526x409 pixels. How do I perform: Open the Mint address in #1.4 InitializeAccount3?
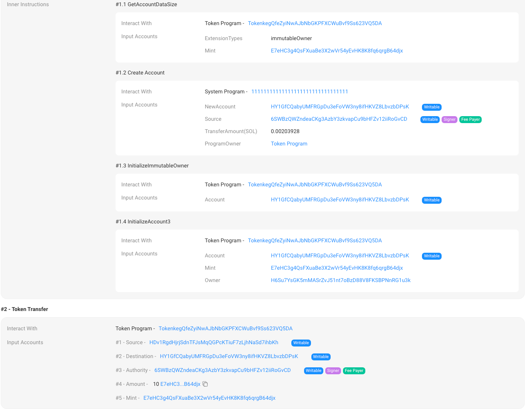click(336, 268)
